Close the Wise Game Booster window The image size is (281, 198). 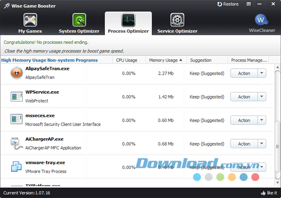point(273,4)
